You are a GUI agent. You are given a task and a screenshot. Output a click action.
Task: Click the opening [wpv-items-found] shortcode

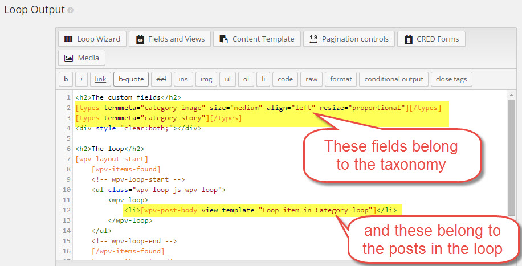[126, 169]
